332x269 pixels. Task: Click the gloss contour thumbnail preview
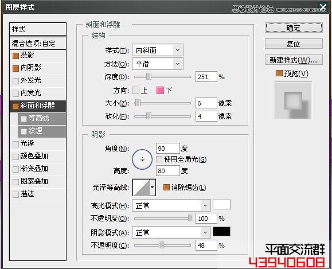point(141,188)
